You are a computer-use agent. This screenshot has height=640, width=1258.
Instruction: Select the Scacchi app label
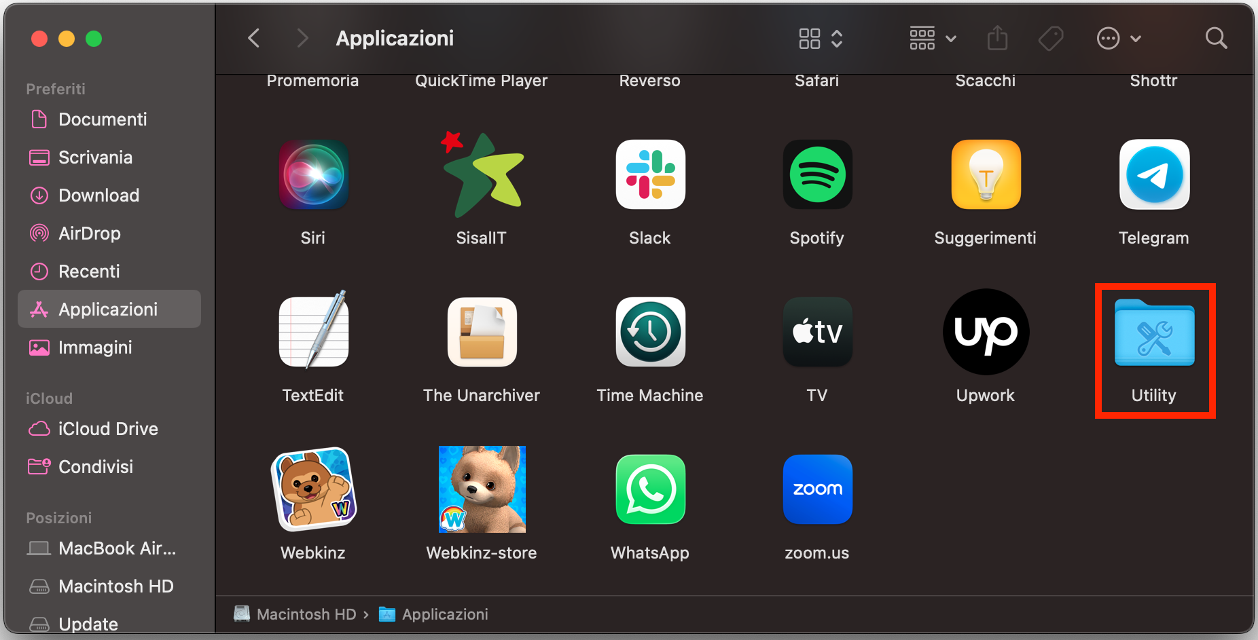[x=985, y=81]
